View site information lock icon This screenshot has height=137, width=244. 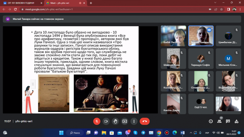click(22, 9)
